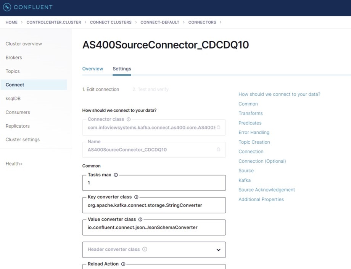351x269 pixels.
Task: Click the lock icon on the Name field
Action: click(x=219, y=150)
